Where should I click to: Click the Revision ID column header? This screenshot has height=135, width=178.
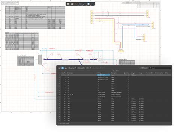tap(150, 73)
